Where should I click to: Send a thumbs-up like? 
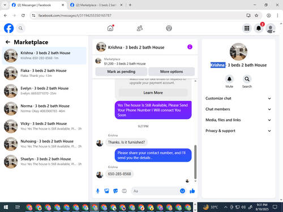point(192,191)
